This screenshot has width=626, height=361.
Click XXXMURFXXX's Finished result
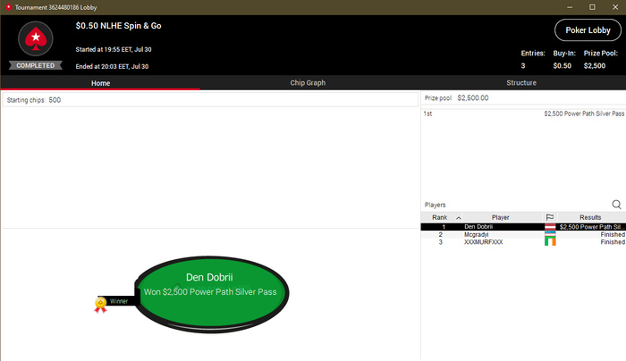pos(613,242)
